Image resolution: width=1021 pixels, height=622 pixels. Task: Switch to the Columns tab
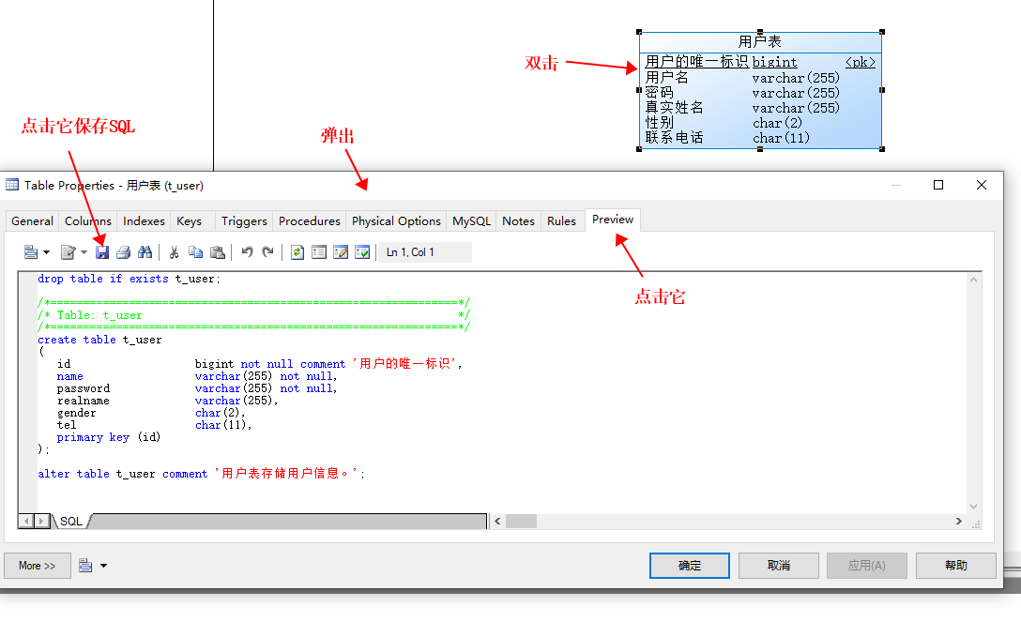[x=88, y=221]
